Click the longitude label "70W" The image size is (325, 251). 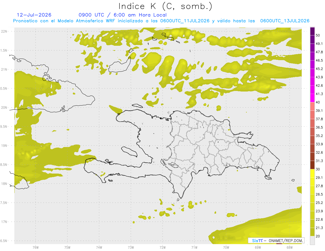coord(226,247)
